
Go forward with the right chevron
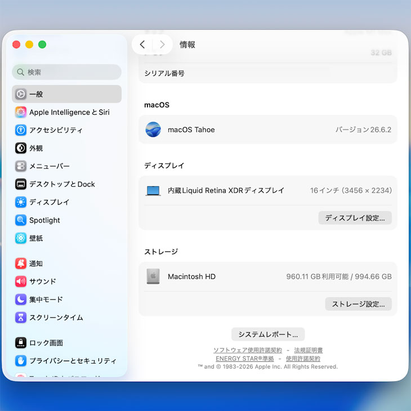coord(162,44)
